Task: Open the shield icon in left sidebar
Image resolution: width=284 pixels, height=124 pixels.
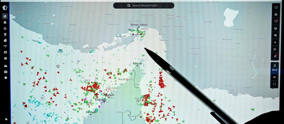Action: click(5, 78)
